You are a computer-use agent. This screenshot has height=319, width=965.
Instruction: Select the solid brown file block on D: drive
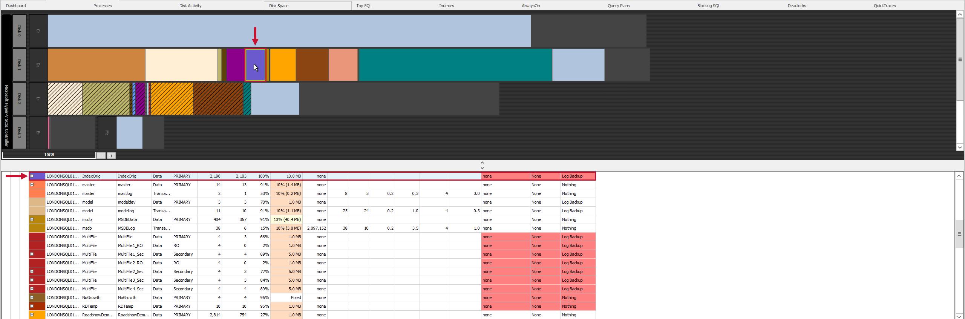(312, 65)
